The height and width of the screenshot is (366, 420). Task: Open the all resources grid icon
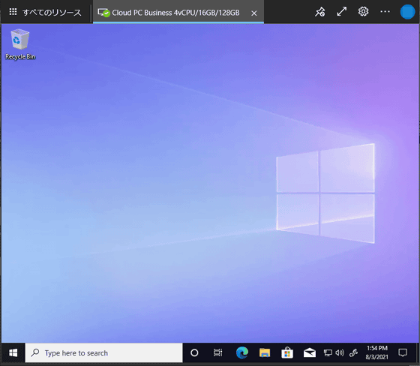coord(13,12)
